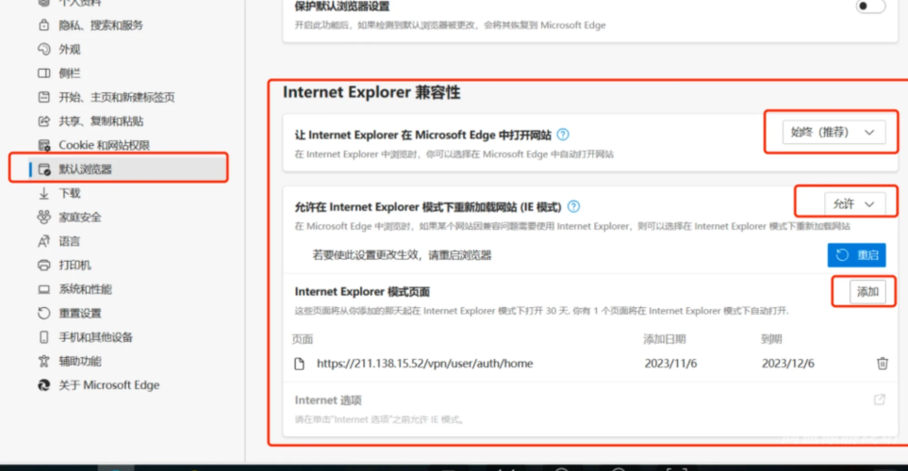Click the help icon beside 让 Internet Explorer 在 Microsoft Edge 中打开网站
The height and width of the screenshot is (471, 908).
[x=563, y=135]
